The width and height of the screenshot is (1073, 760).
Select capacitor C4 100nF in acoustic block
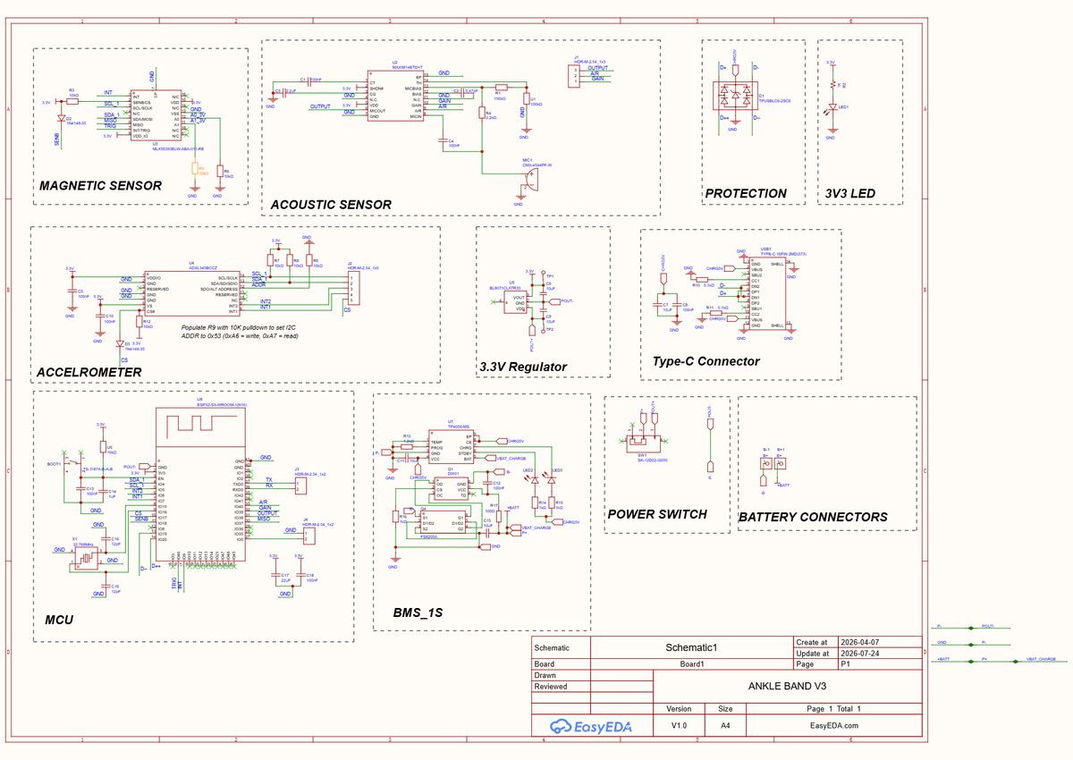click(x=442, y=139)
